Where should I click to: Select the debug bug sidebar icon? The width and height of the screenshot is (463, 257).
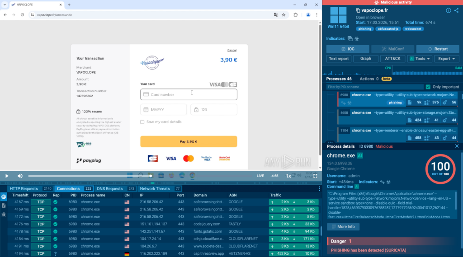point(4,215)
